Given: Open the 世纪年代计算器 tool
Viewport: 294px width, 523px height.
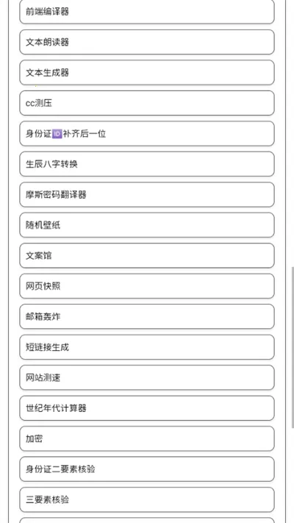Looking at the screenshot, I should [147, 408].
